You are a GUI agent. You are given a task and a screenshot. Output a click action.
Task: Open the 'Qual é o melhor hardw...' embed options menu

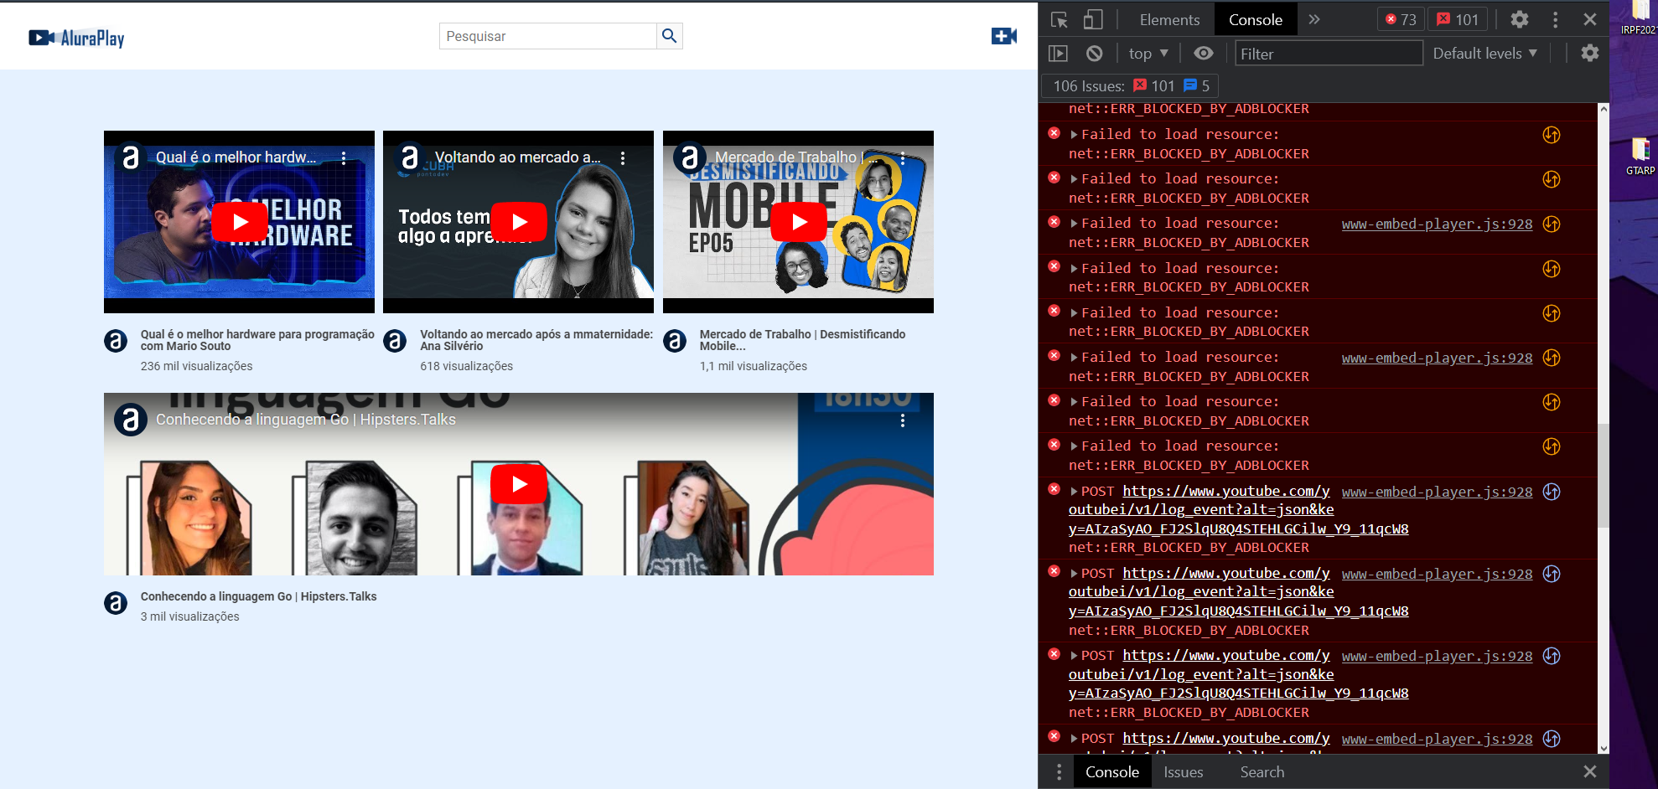[344, 157]
